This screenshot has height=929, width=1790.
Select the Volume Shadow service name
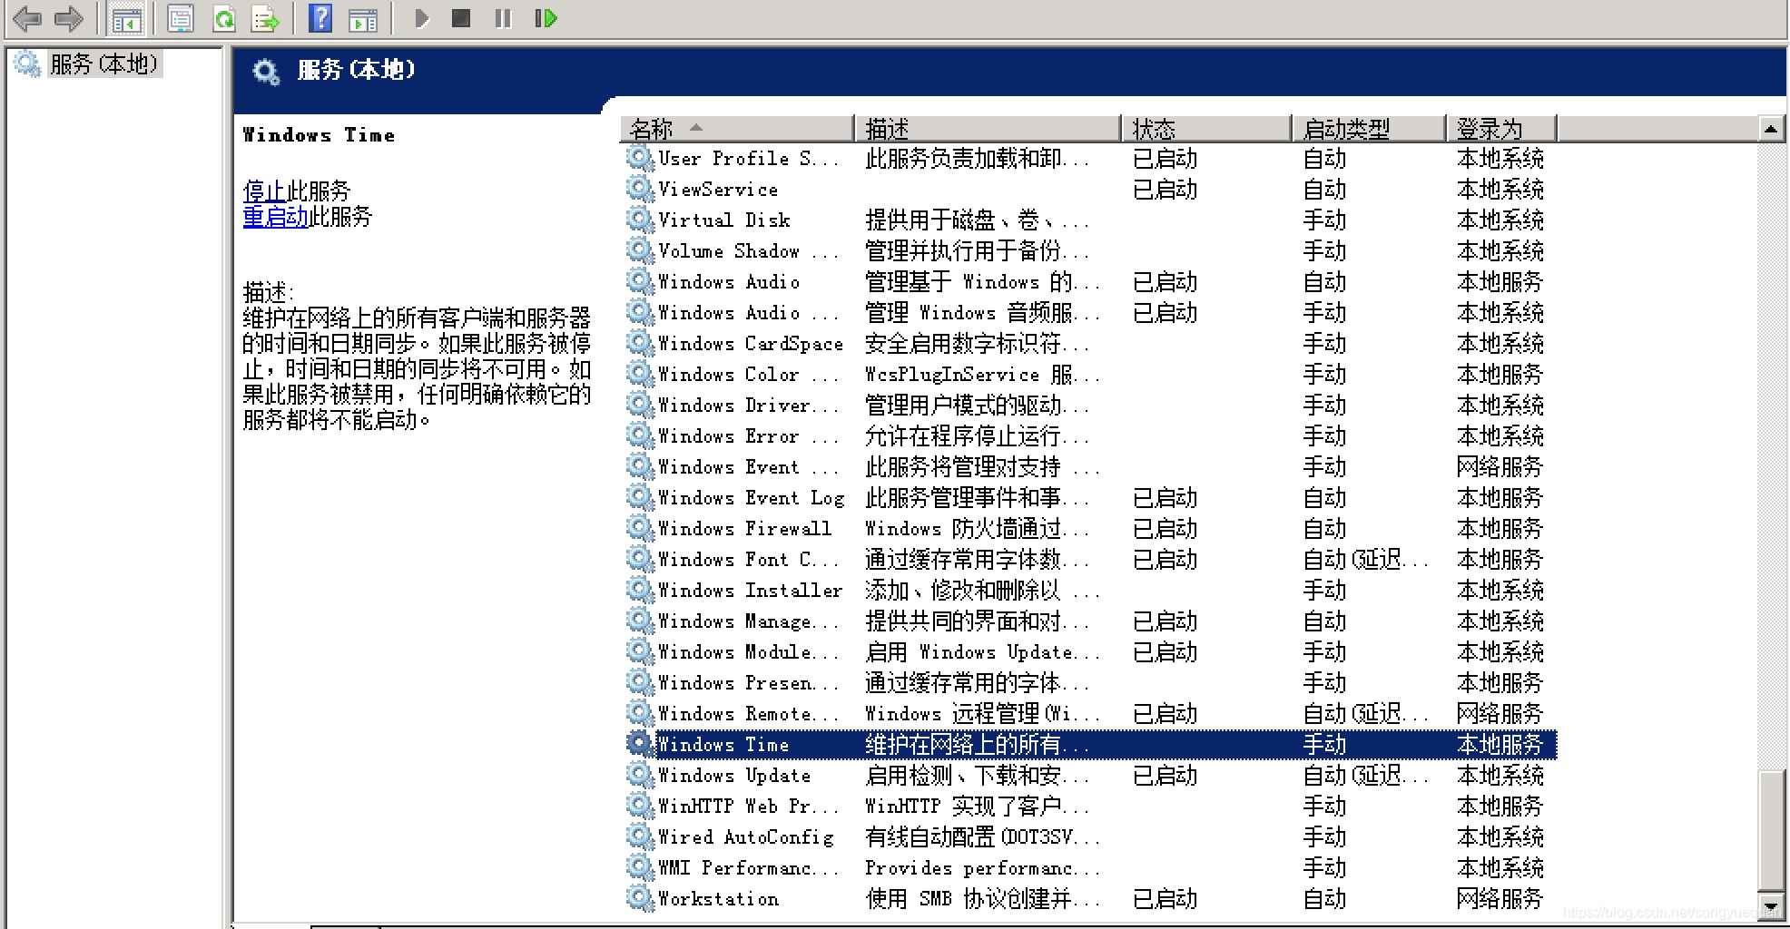[x=748, y=250]
